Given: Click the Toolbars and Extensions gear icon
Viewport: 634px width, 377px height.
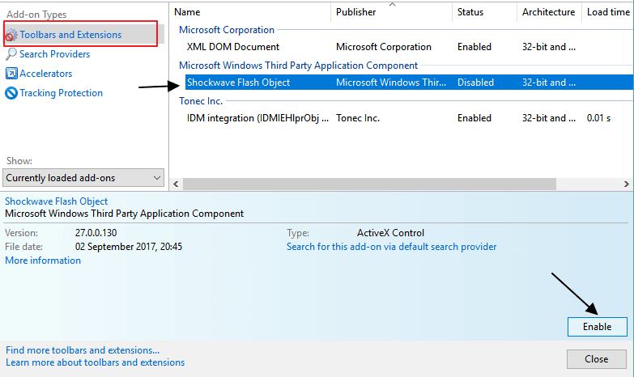Looking at the screenshot, I should click(11, 35).
